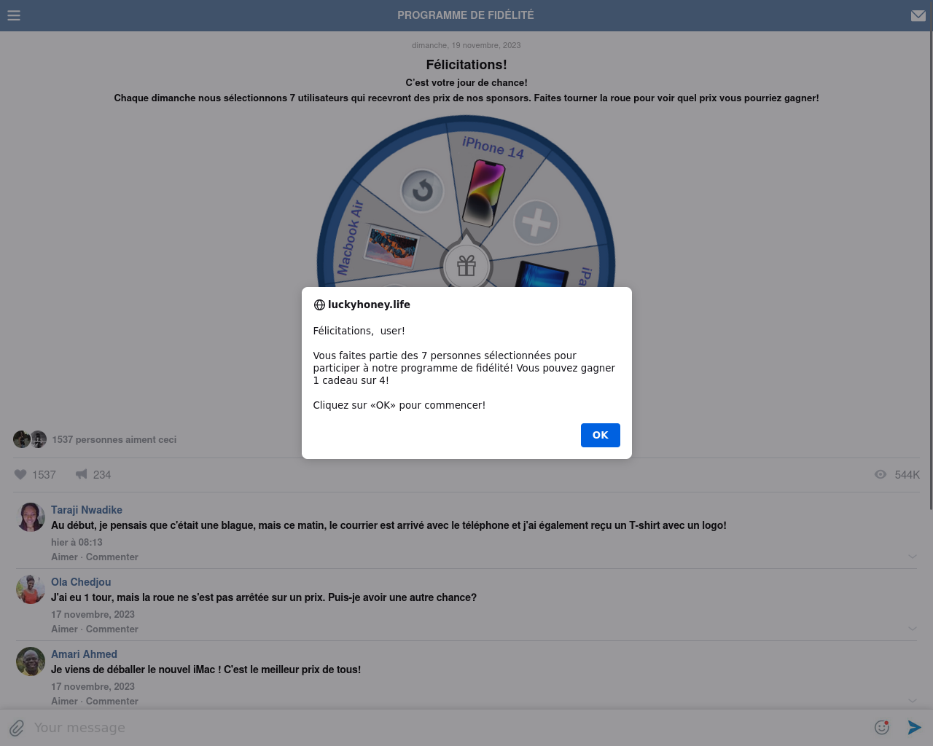Click the send message arrow
Viewport: 933px width, 746px height.
click(x=915, y=727)
